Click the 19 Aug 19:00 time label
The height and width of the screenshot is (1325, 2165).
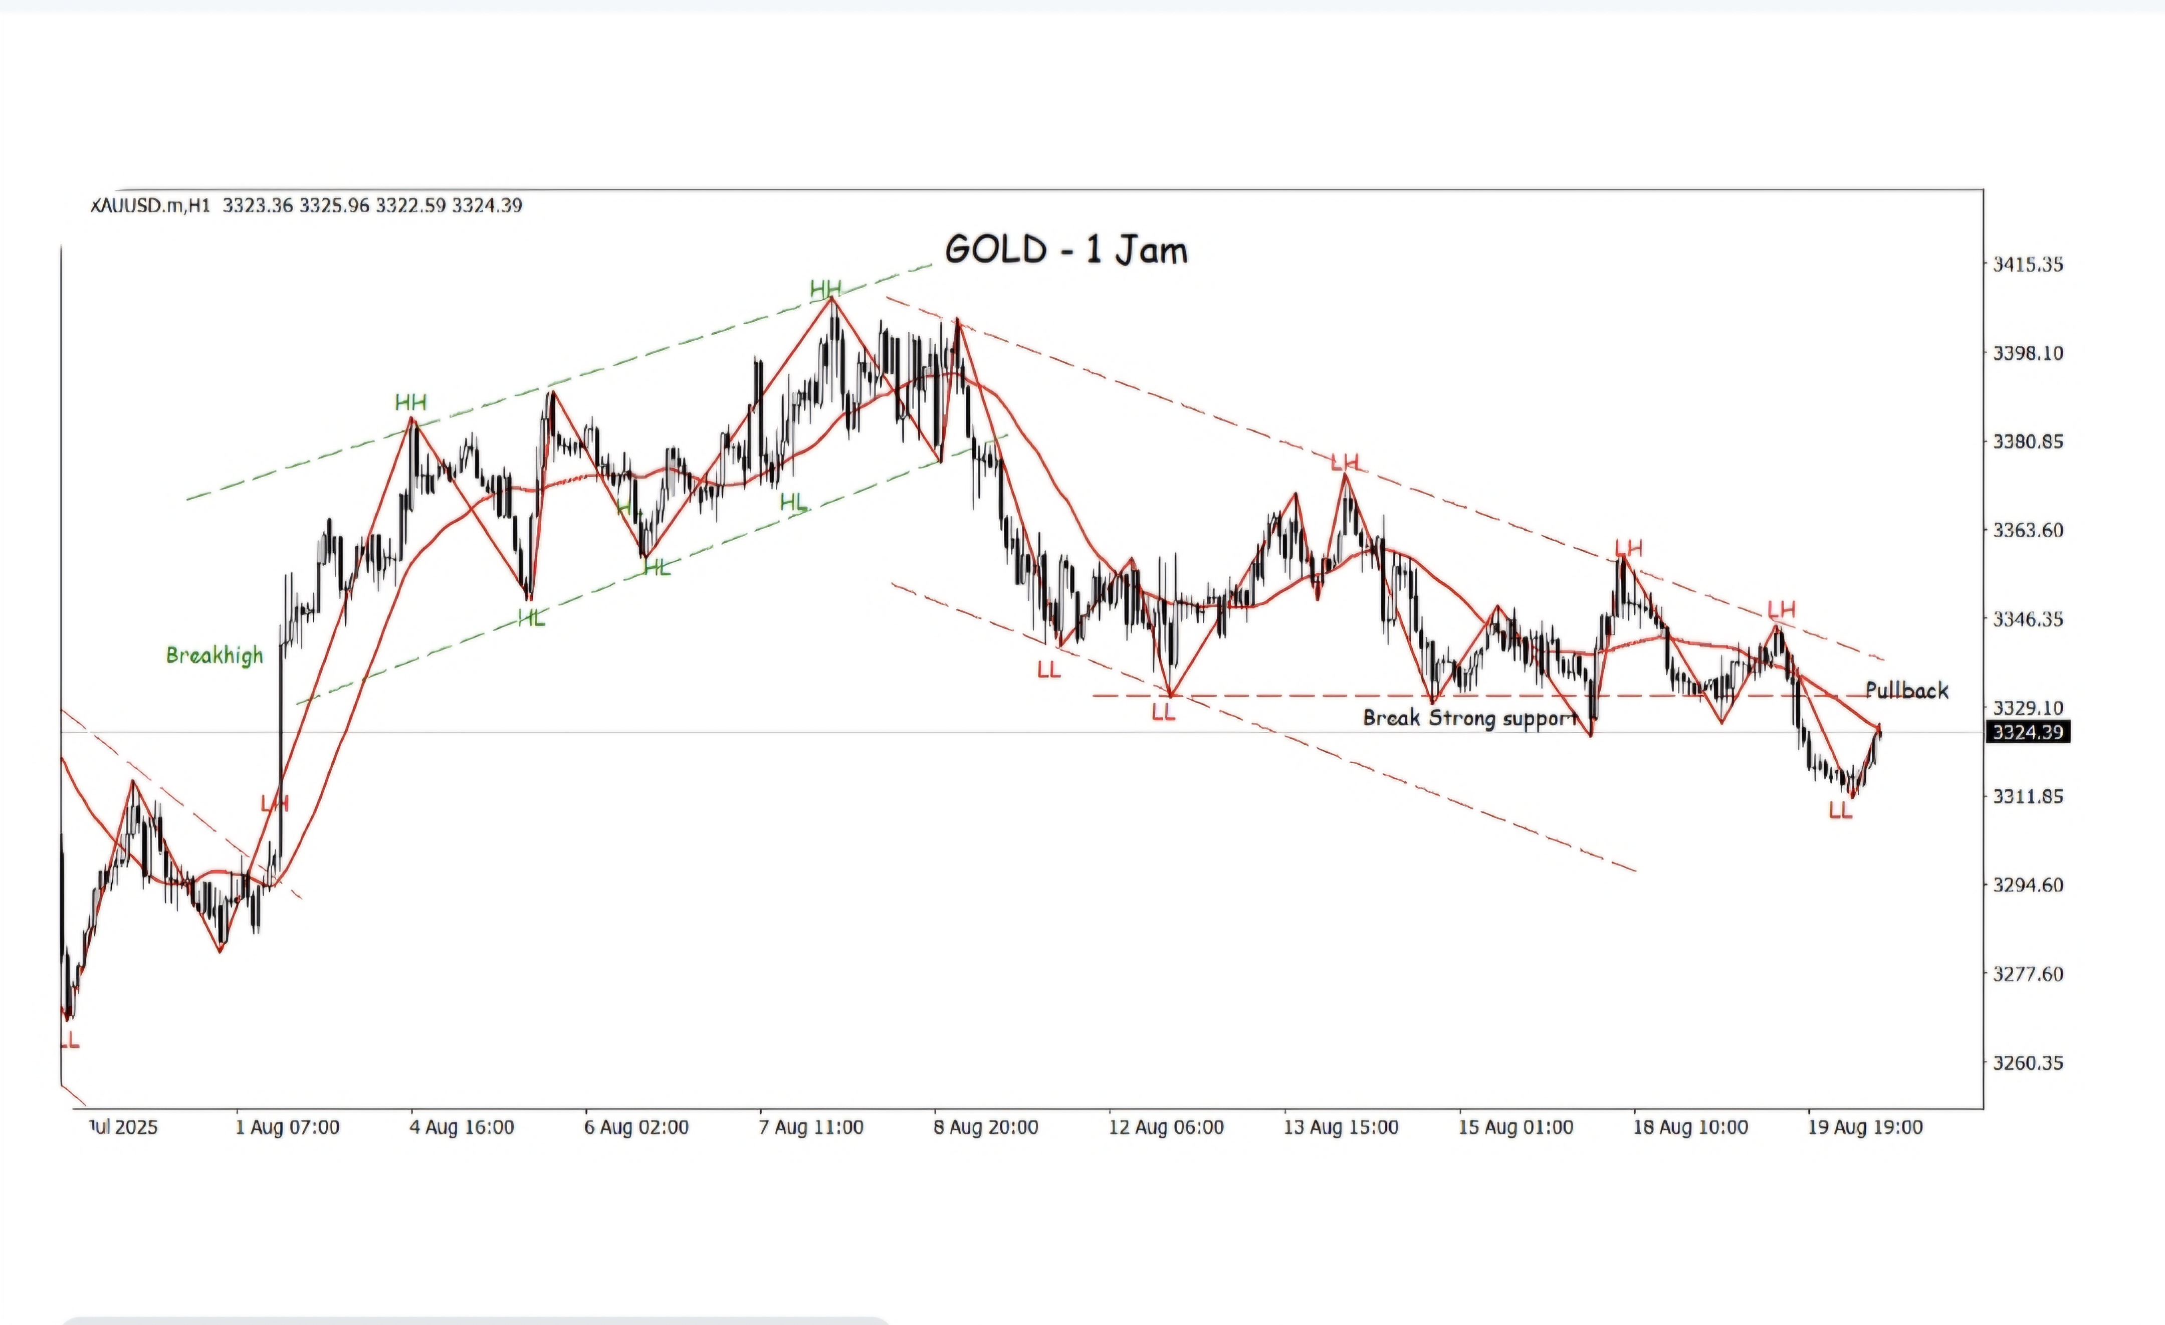(1864, 1128)
